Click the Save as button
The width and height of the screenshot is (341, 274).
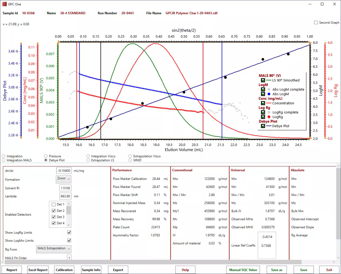(277, 270)
